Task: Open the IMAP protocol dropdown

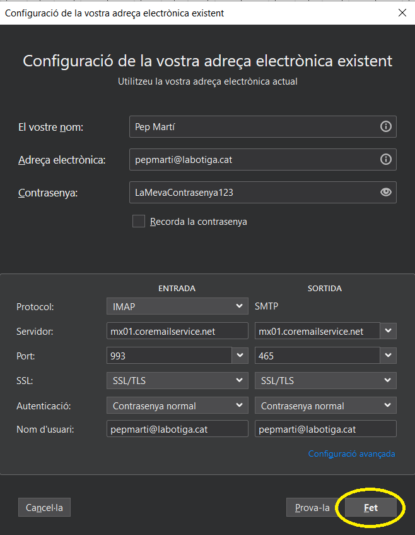Action: click(177, 306)
